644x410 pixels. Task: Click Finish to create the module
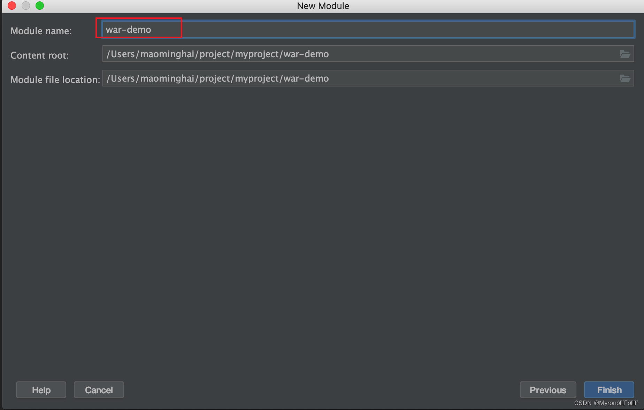click(609, 390)
